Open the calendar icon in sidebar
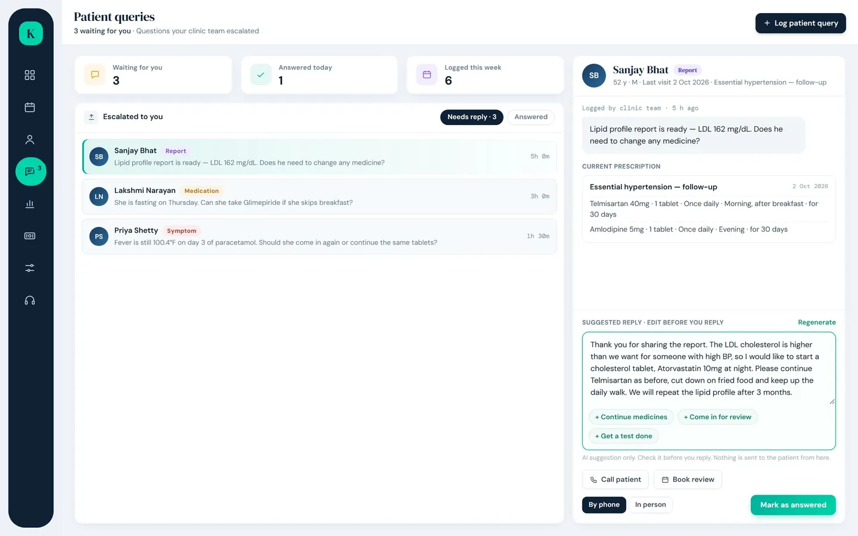858x536 pixels. (x=30, y=107)
